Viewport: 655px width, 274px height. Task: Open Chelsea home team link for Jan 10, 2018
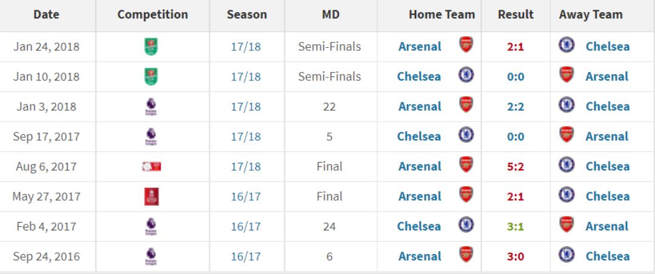tap(419, 77)
